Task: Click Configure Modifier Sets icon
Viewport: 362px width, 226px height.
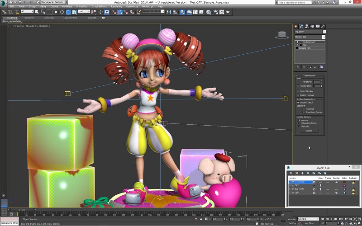Action: [x=322, y=67]
